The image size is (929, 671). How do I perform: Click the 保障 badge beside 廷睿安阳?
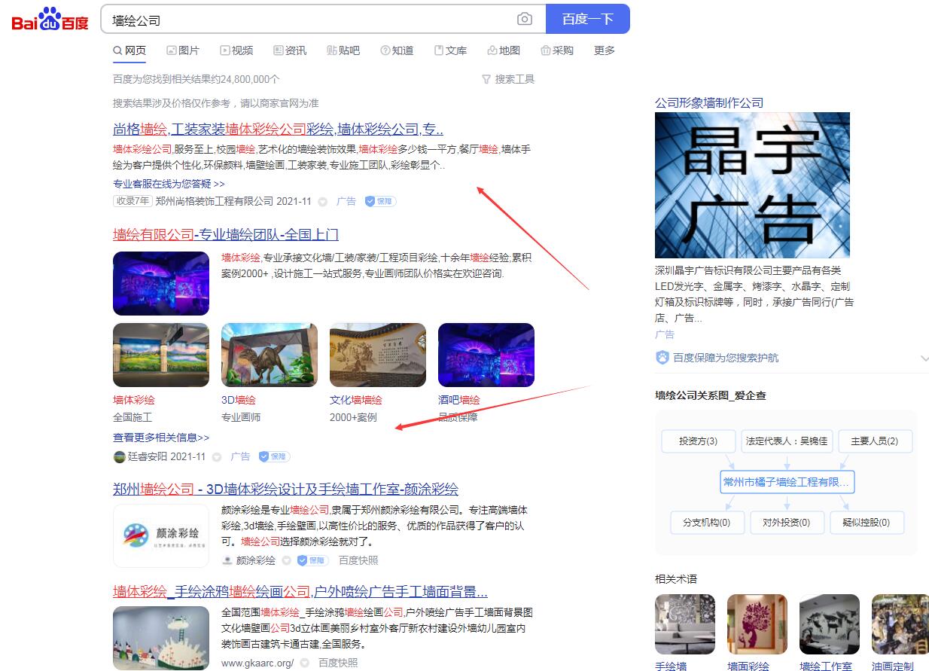pos(274,456)
